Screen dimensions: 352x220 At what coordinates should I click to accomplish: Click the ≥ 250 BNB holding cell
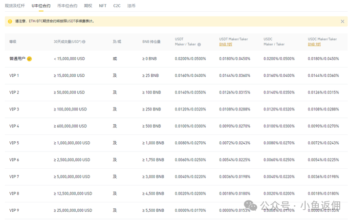[x=152, y=109]
